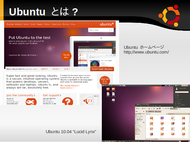Click the Back arrow in the file manager toolbar
The image size is (190, 142).
(x=137, y=109)
